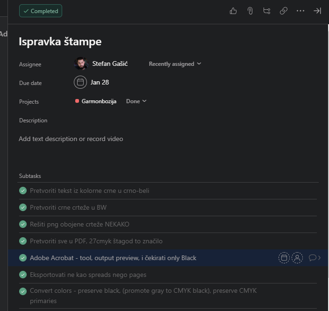This screenshot has width=329, height=311.
Task: Click the red Garmonbozija project color dot
Action: click(77, 101)
